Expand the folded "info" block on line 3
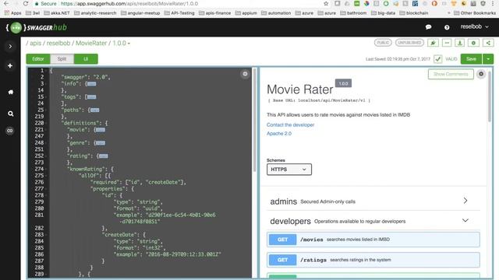The height and width of the screenshot is (280, 499). 92,84
